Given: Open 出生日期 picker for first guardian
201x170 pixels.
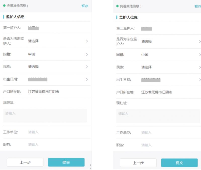Looking at the screenshot, I should (47, 79).
